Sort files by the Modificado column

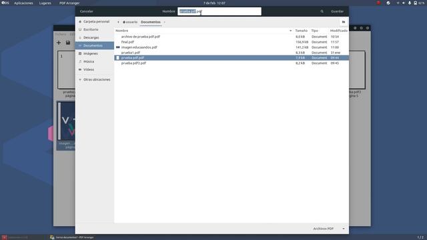click(x=339, y=31)
